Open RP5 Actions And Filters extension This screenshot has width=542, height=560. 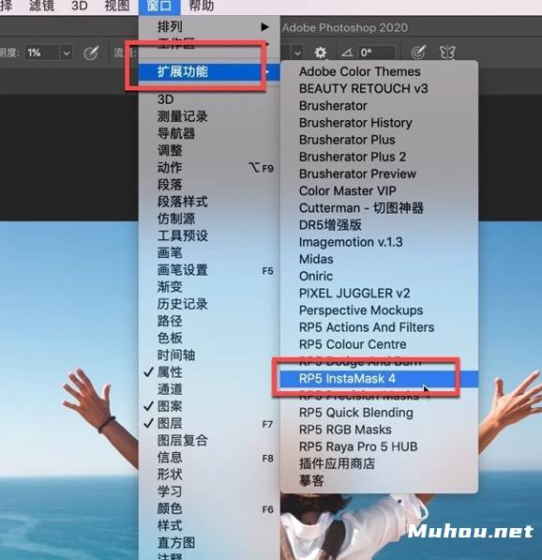tap(379, 327)
